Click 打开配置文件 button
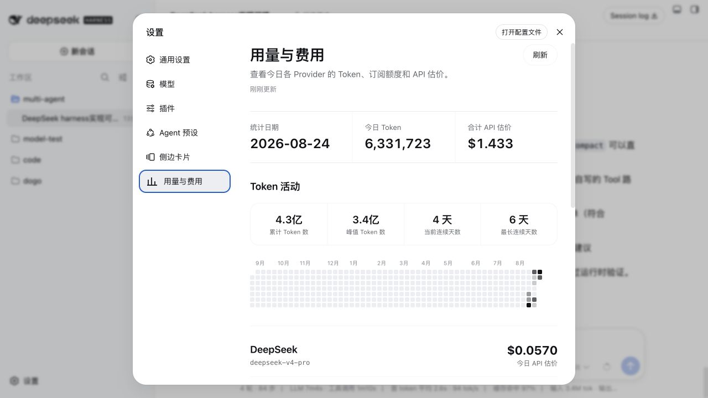708x398 pixels. pyautogui.click(x=522, y=32)
